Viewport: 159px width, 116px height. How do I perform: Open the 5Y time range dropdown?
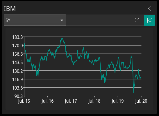pyautogui.click(x=35, y=20)
